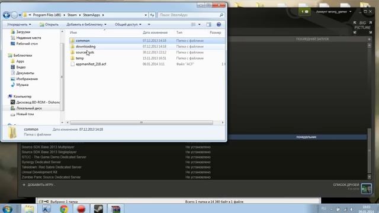Image resolution: width=379 pixels, height=213 pixels.
Task: Click the Steam breadcrumb in address bar
Action: (72, 15)
